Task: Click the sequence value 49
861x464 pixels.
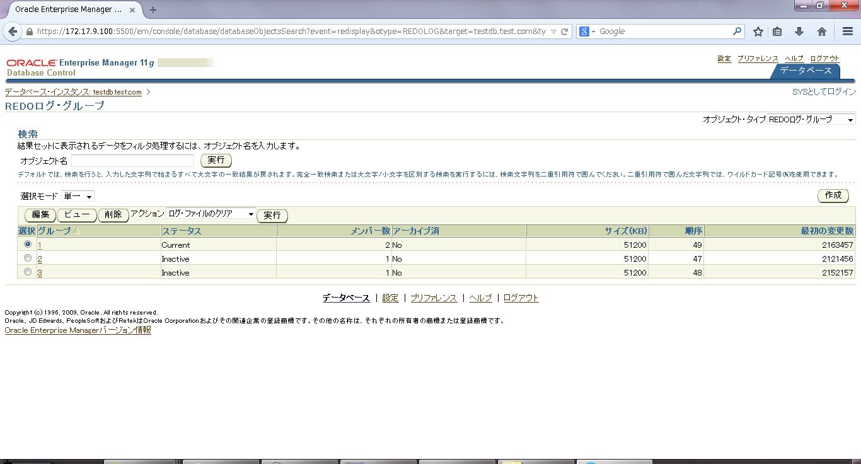Action: point(697,245)
